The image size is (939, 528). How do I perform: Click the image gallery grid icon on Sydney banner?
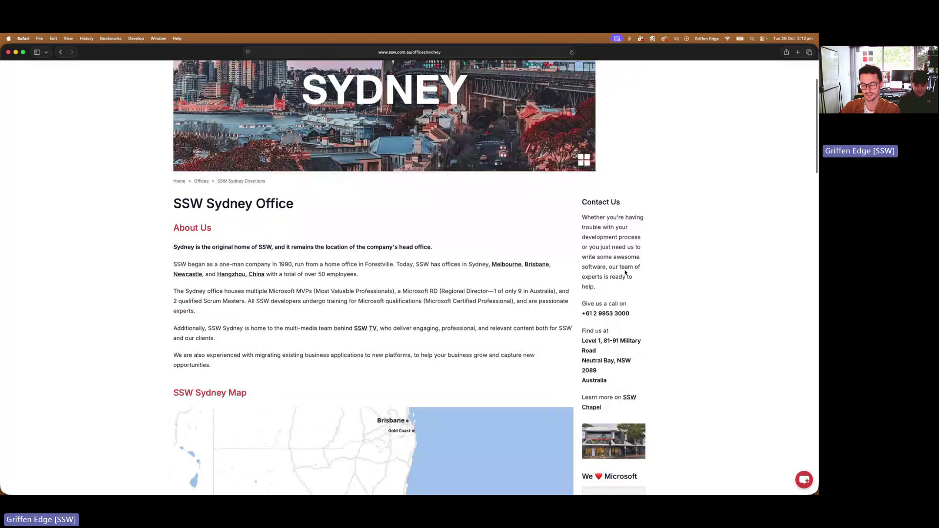[584, 160]
